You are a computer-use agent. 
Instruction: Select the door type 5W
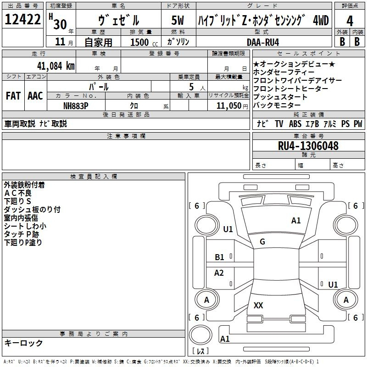point(178,20)
